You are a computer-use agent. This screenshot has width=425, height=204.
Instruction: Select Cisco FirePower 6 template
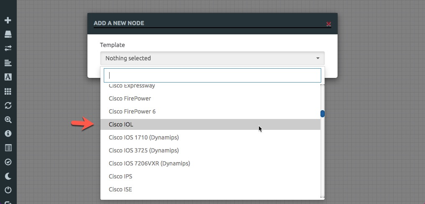point(210,111)
